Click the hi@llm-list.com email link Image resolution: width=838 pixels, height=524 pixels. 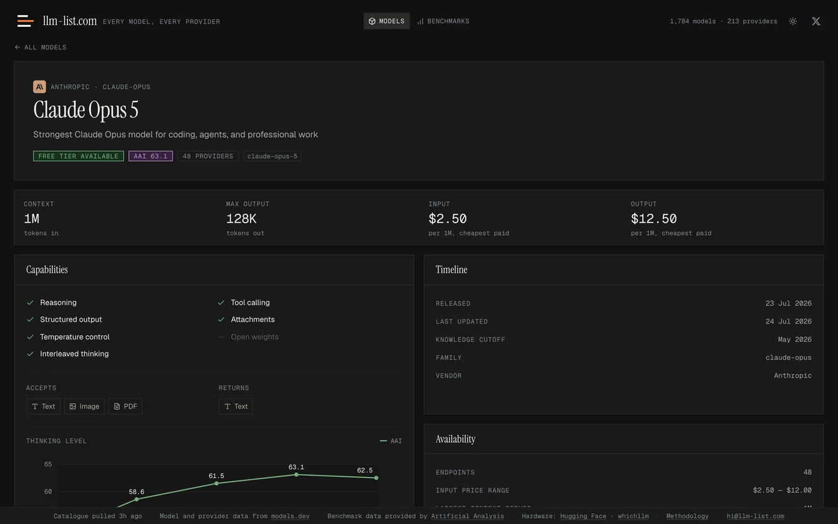coord(756,517)
